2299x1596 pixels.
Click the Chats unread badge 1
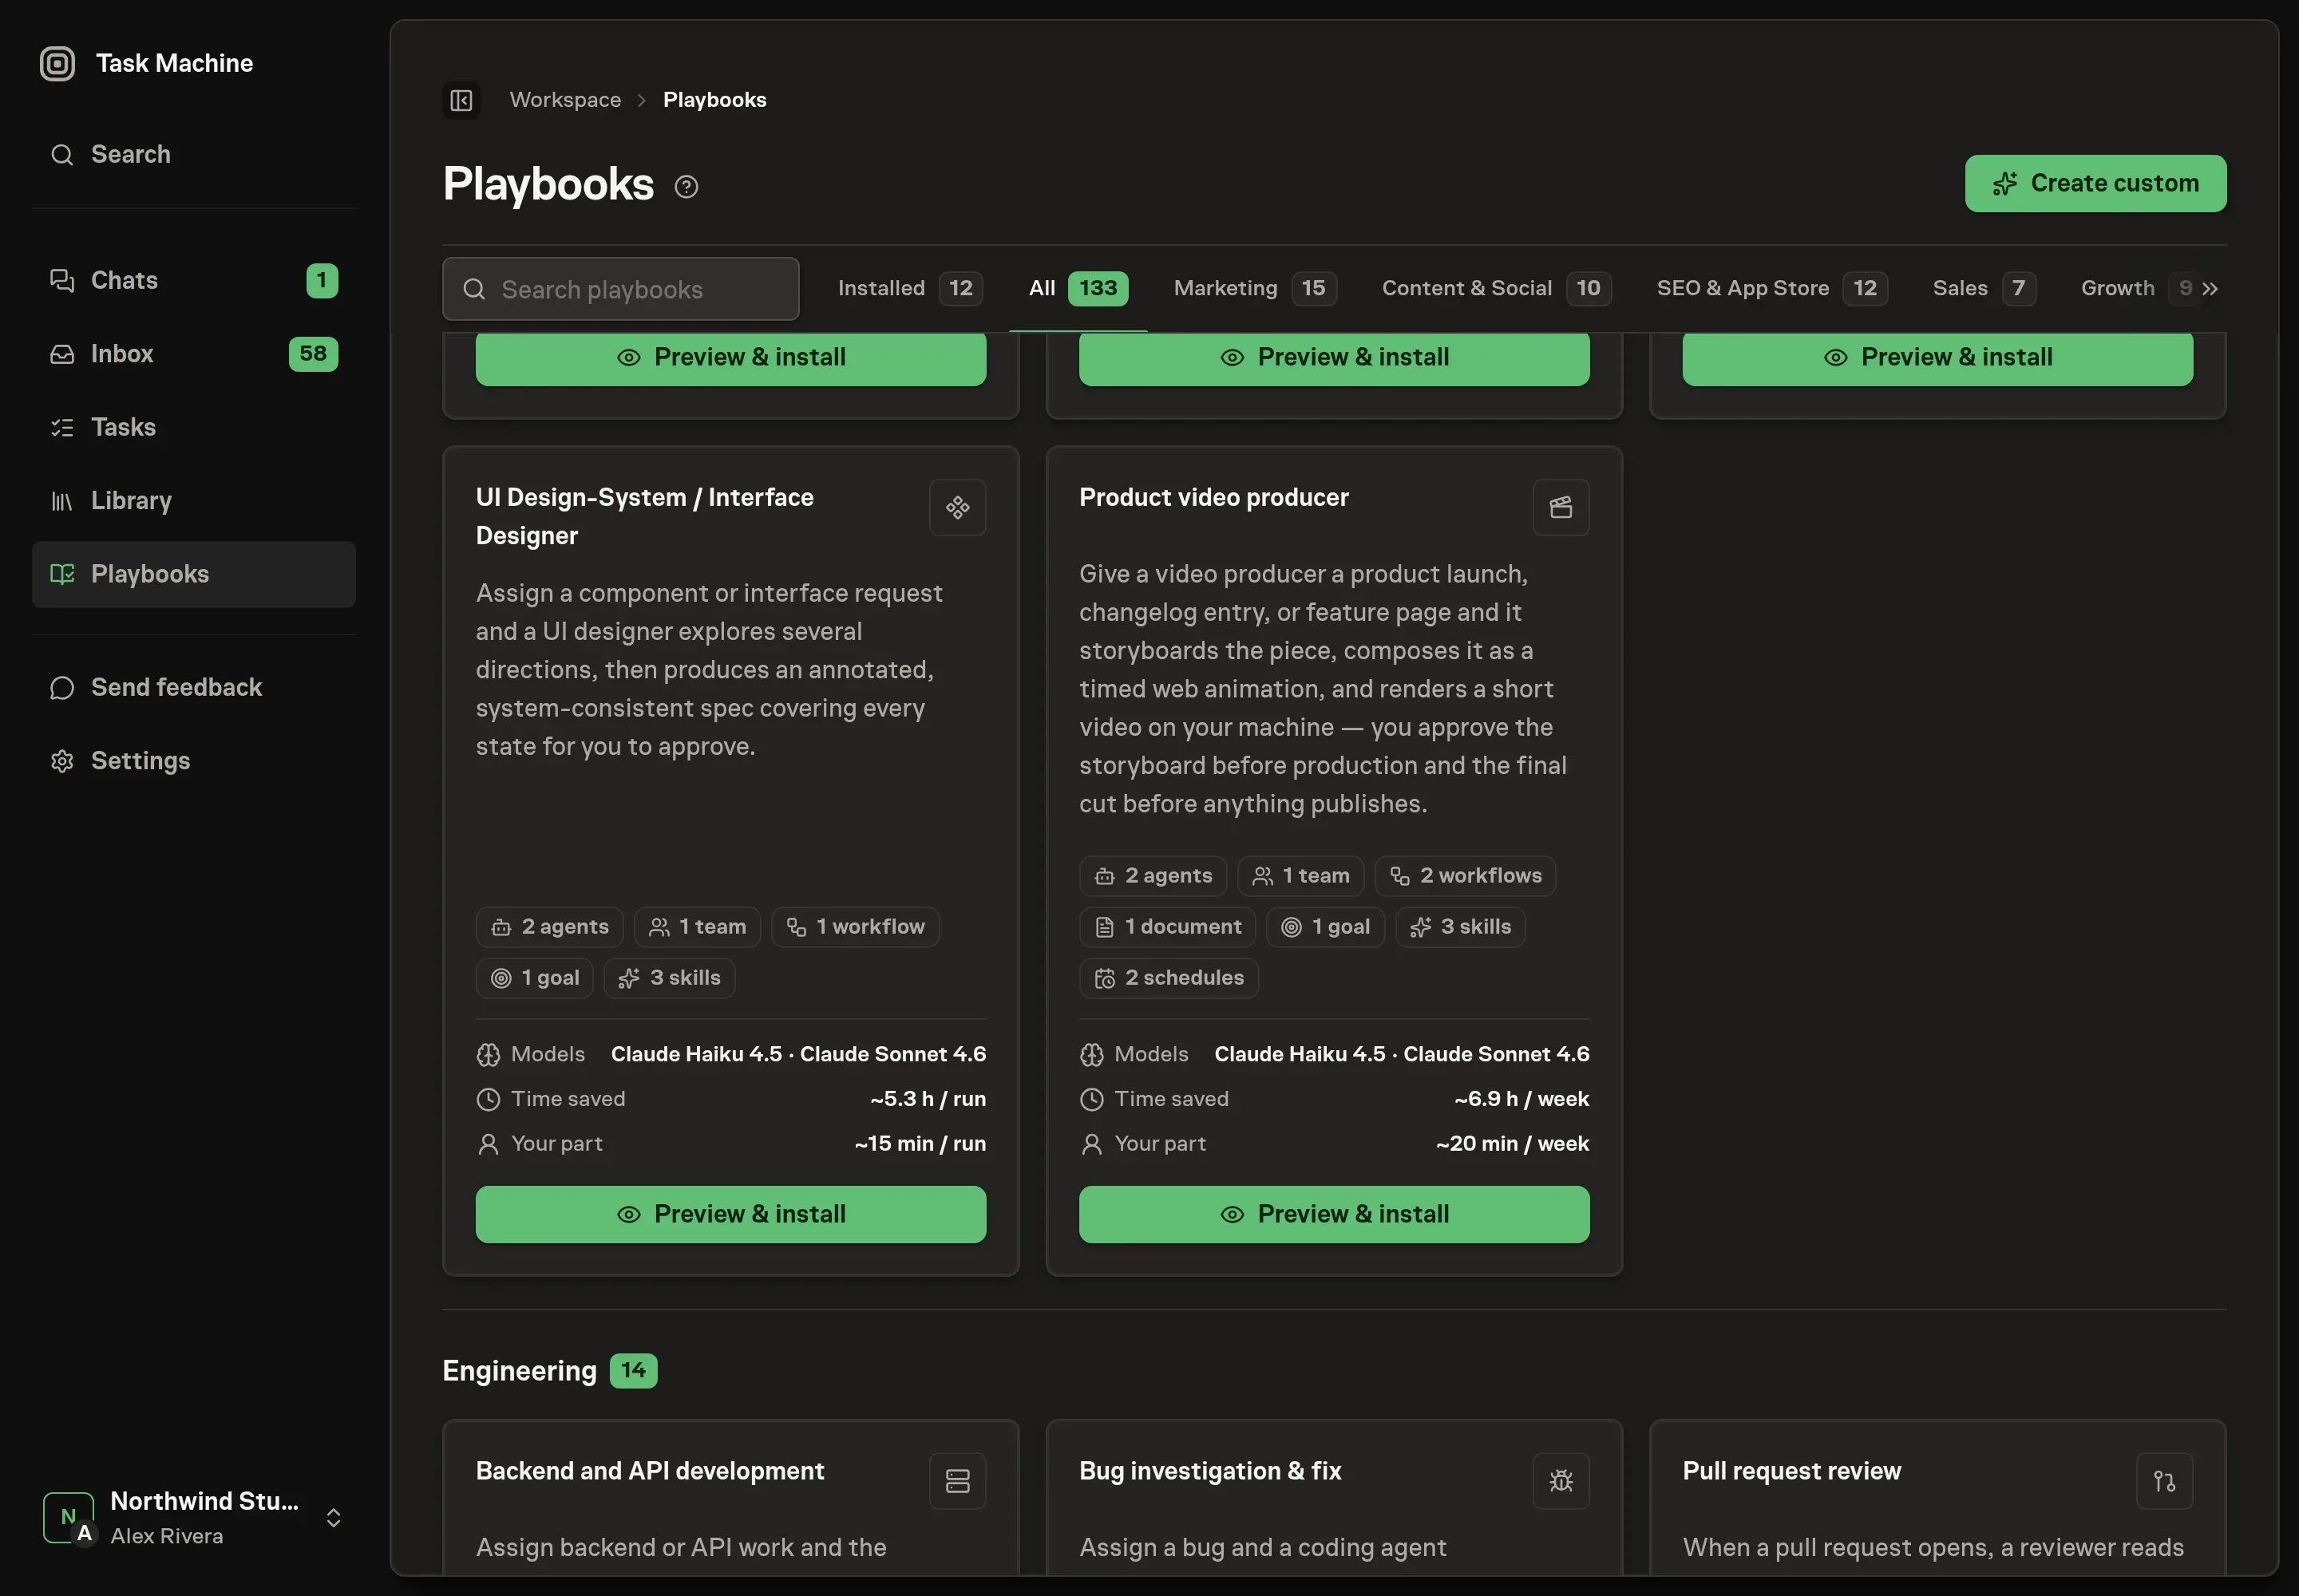click(x=322, y=281)
